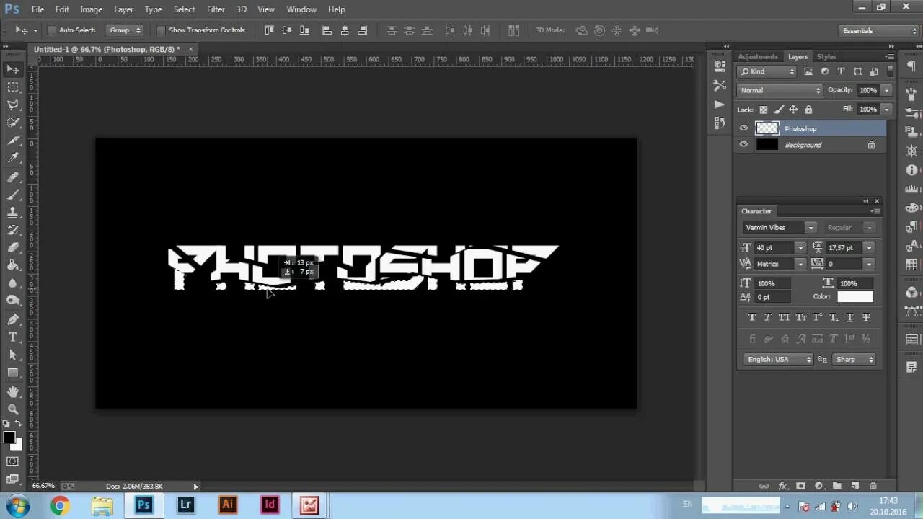923x519 pixels.
Task: Select the Horizontal Type tool
Action: click(x=13, y=337)
